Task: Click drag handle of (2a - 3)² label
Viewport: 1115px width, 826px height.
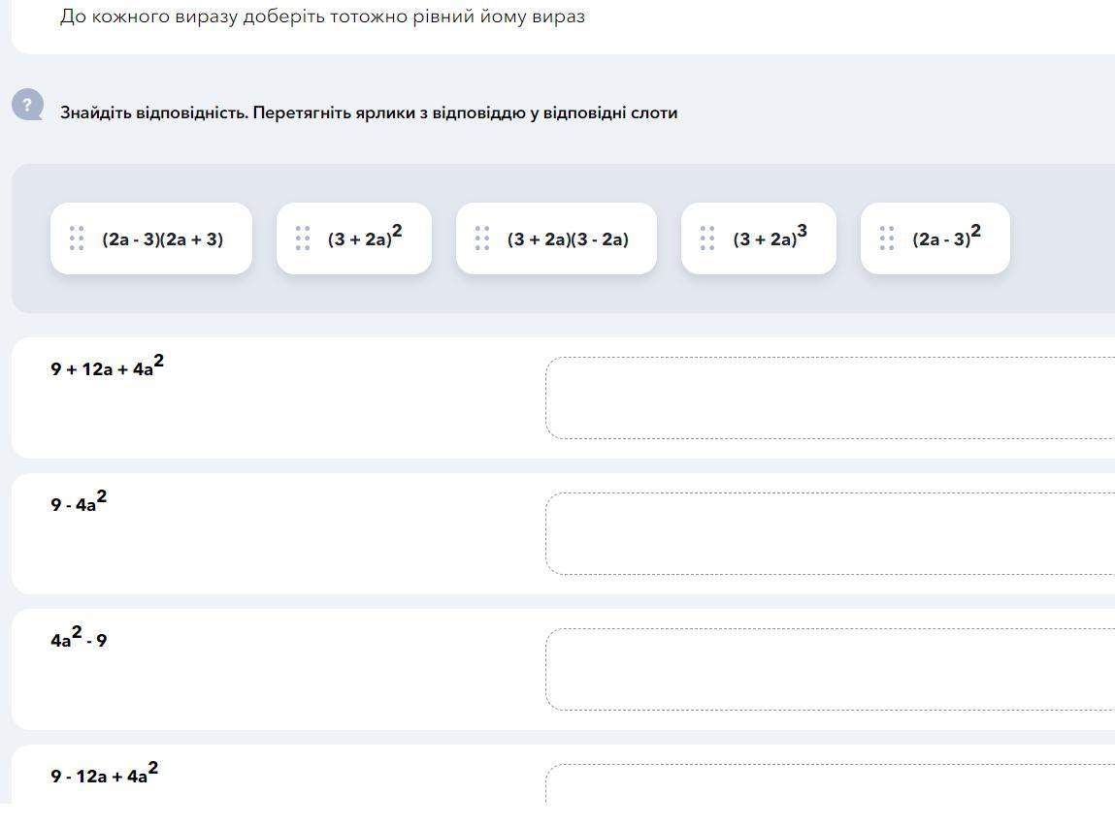Action: point(887,238)
